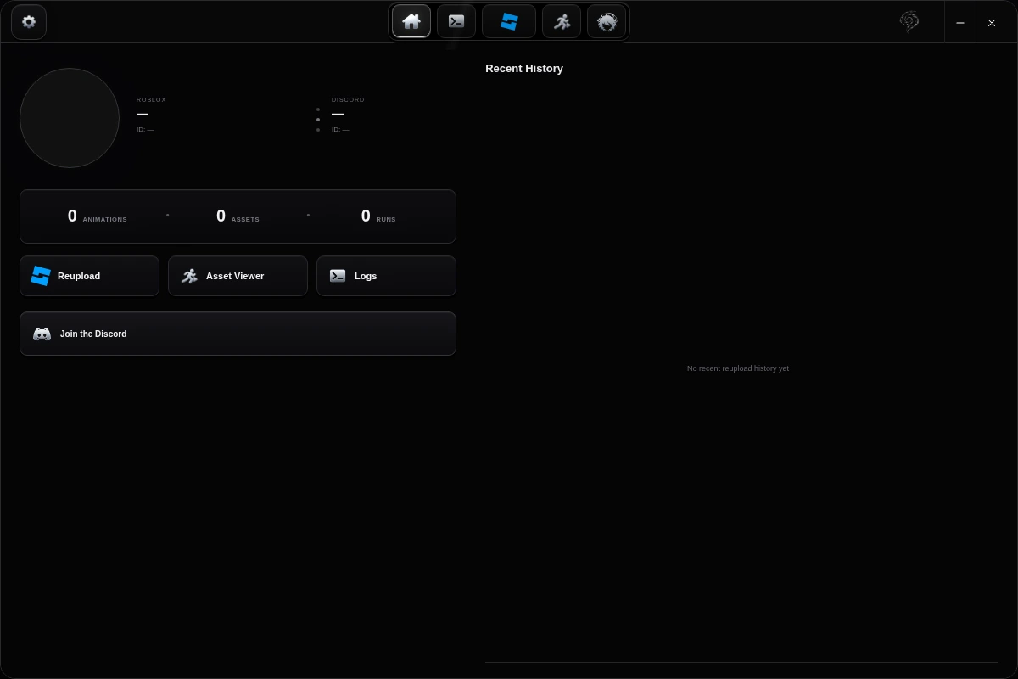Click the RUNS count stat
The width and height of the screenshot is (1018, 679).
tap(378, 216)
